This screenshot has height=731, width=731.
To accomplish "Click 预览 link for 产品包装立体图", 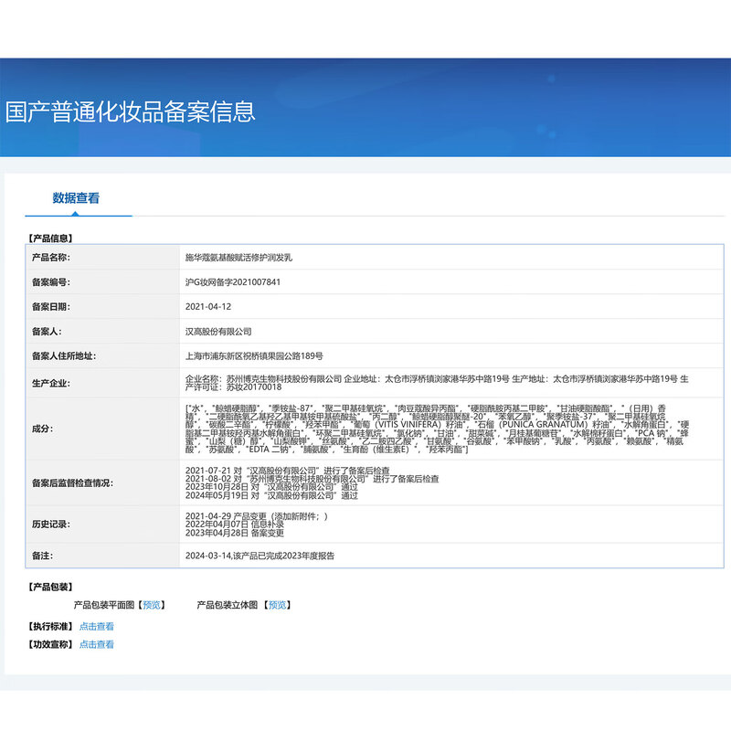I will point(278,605).
